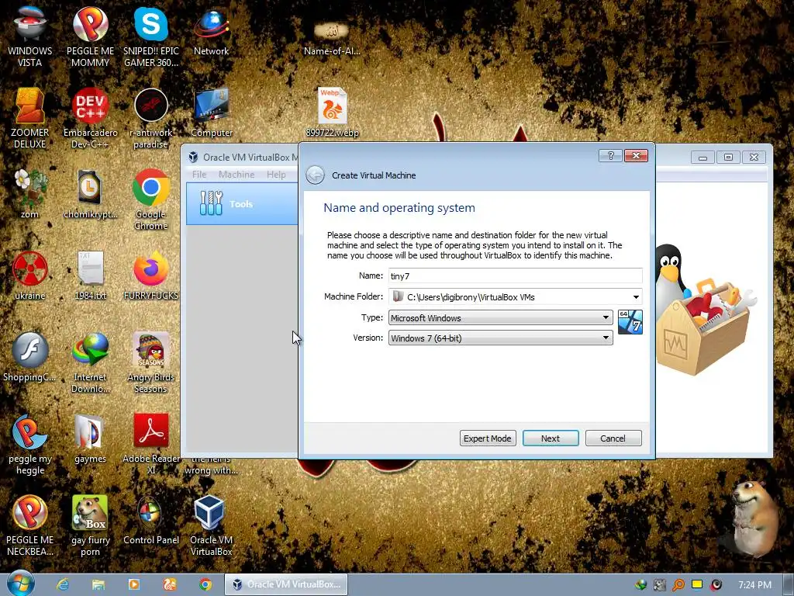Select the Internet Download Manager desktop icon
794x596 pixels.
coord(90,362)
